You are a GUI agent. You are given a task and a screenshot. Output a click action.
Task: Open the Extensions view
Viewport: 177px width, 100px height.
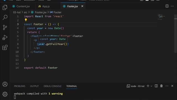(x=5, y=47)
